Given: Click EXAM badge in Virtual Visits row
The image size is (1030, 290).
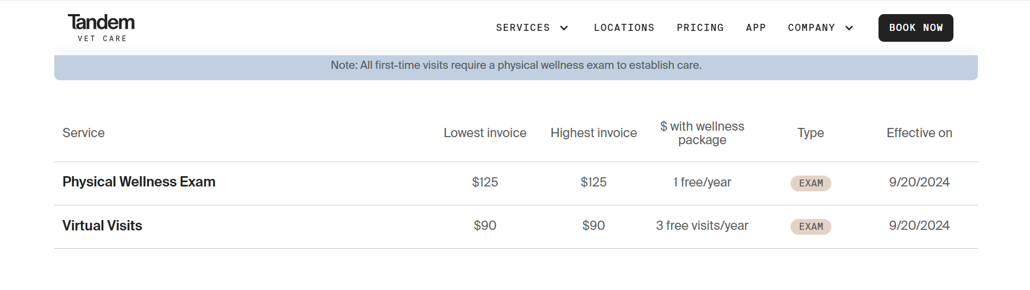Looking at the screenshot, I should (x=811, y=227).
